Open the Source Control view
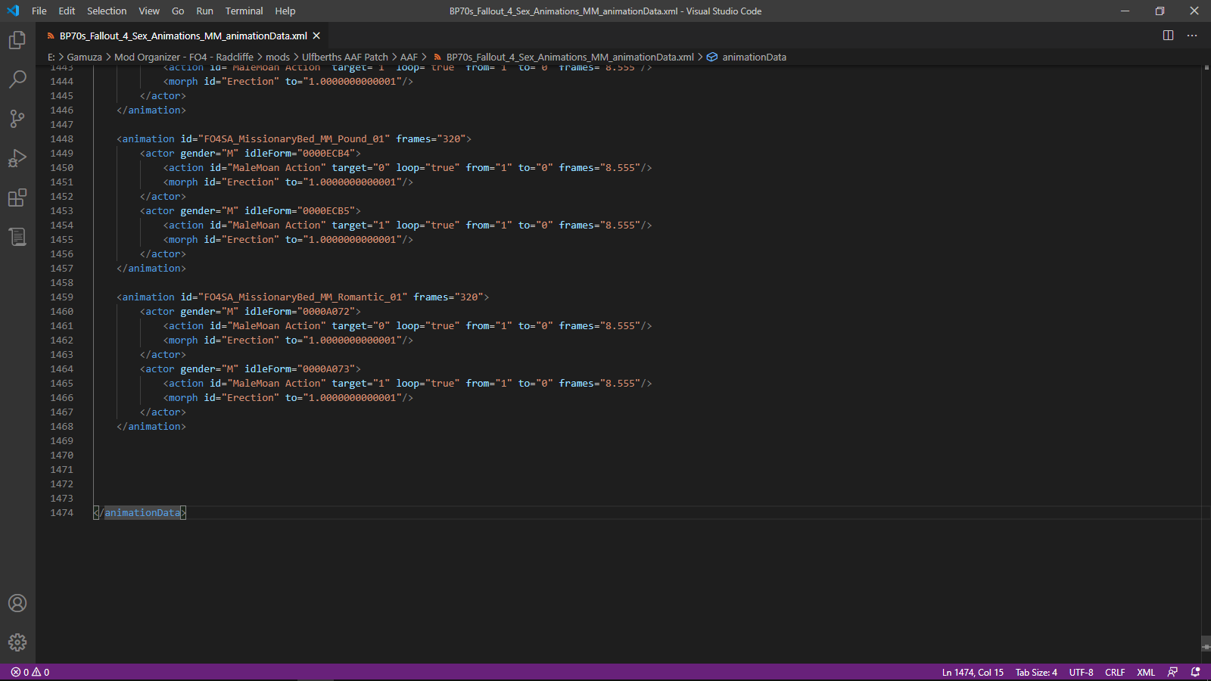The image size is (1211, 681). point(17,118)
